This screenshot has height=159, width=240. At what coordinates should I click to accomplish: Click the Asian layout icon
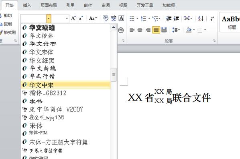tap(187, 19)
